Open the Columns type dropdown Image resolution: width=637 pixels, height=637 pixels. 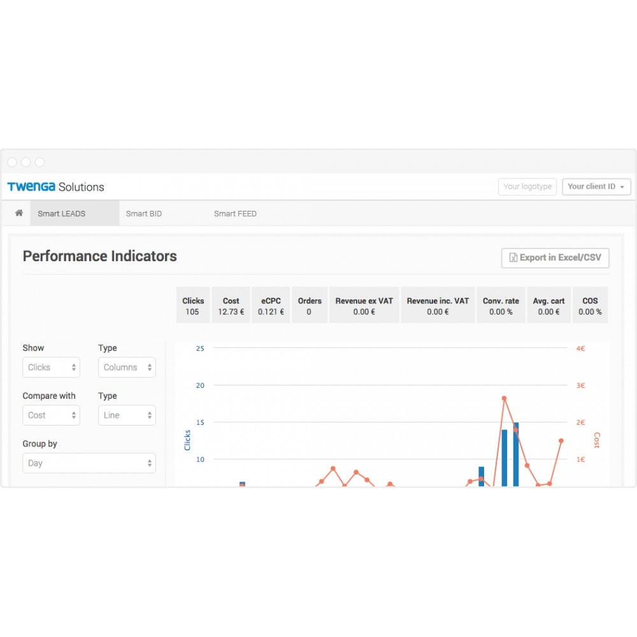click(127, 368)
